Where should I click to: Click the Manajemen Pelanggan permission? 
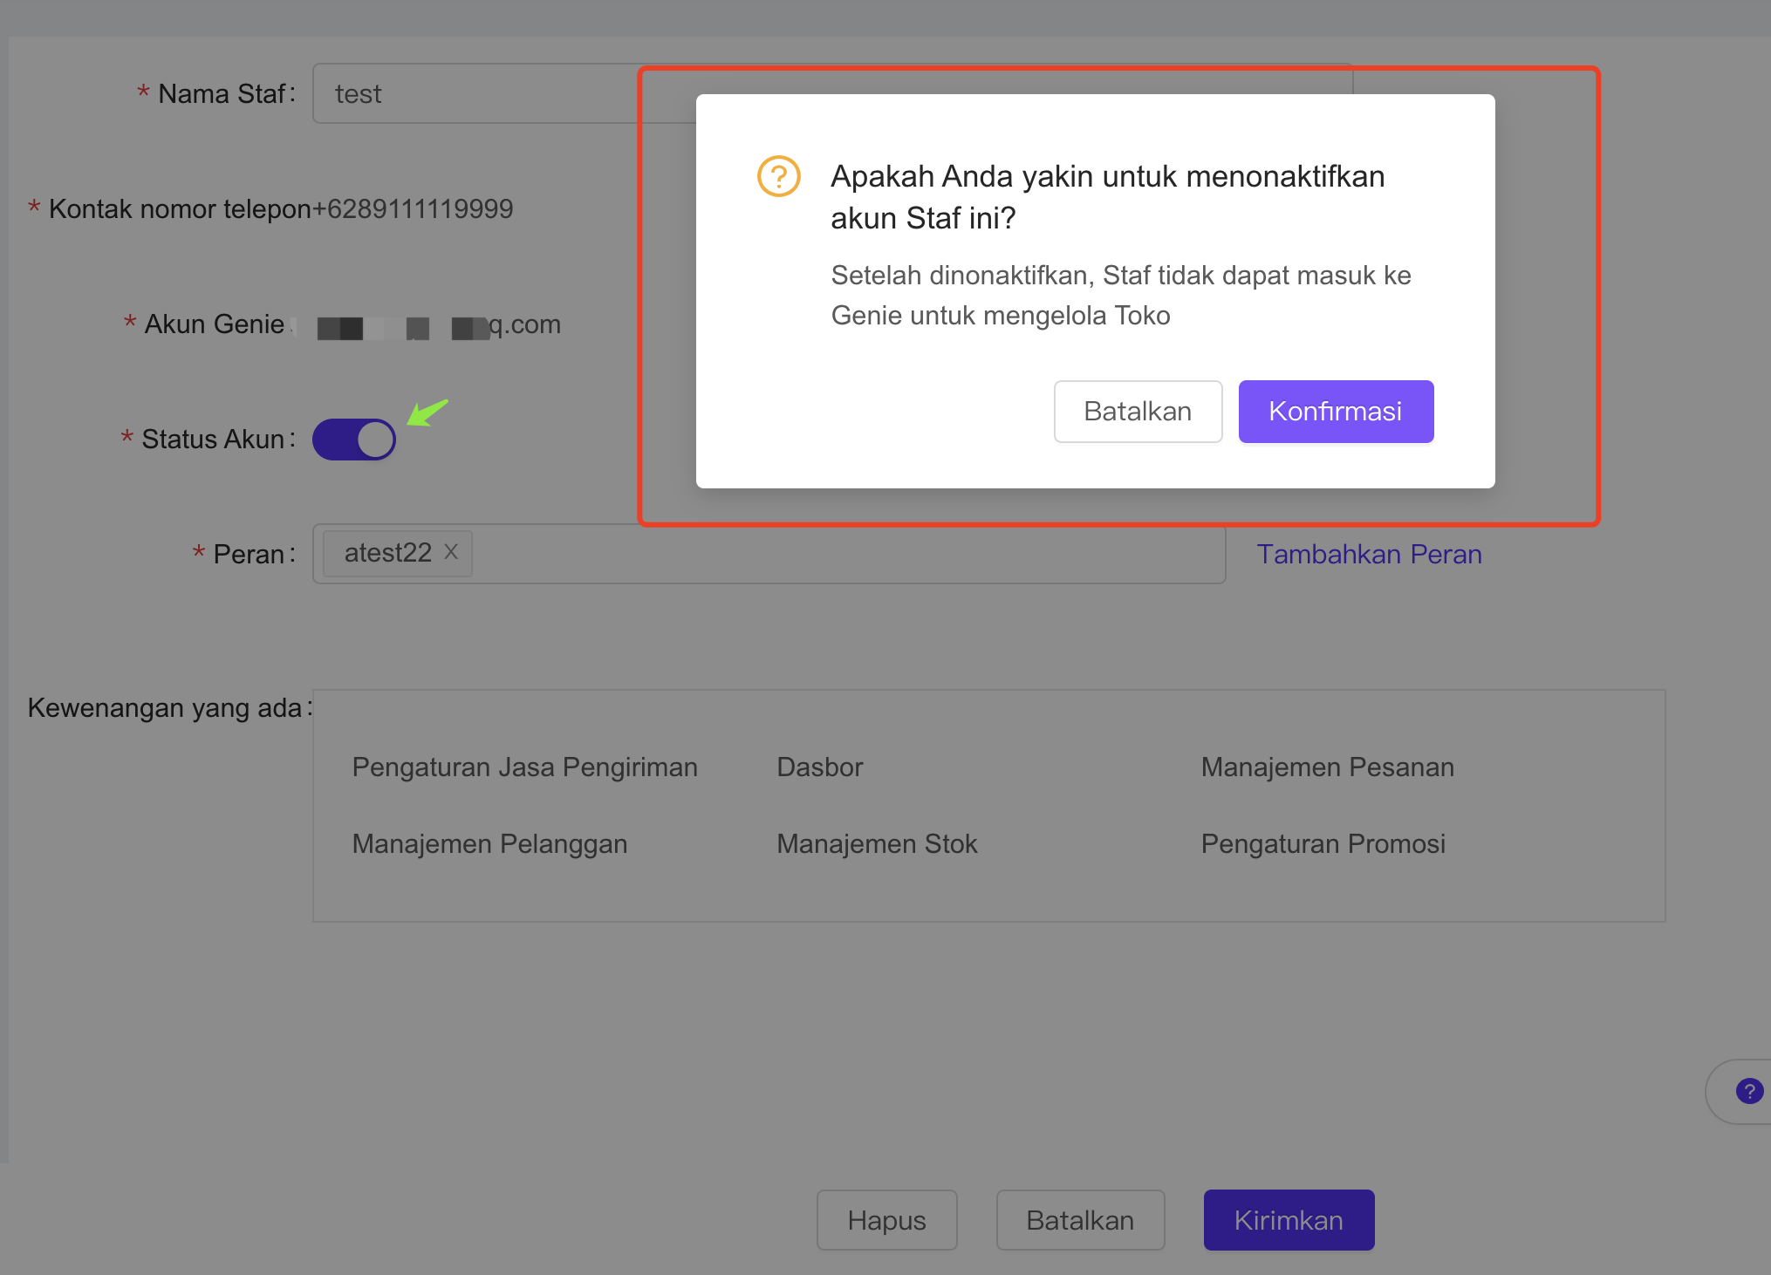pyautogui.click(x=489, y=844)
